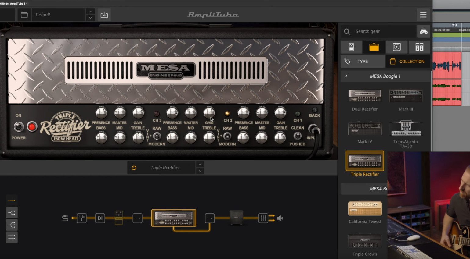Open the preset browser folder icon
Image resolution: width=470 pixels, height=259 pixels.
pos(24,15)
